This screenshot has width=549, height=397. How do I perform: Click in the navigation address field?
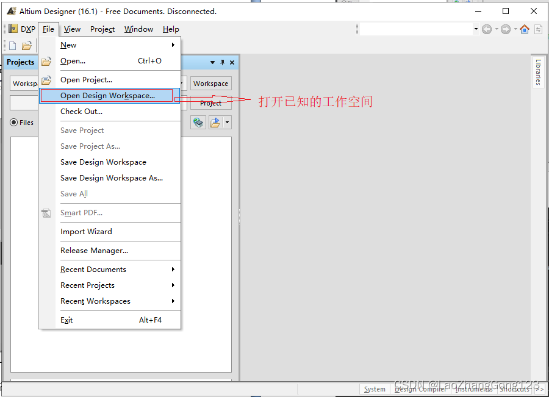point(416,29)
